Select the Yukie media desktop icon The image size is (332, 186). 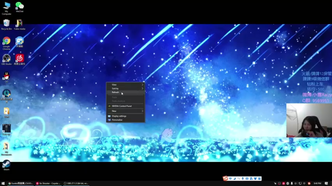tap(20, 25)
